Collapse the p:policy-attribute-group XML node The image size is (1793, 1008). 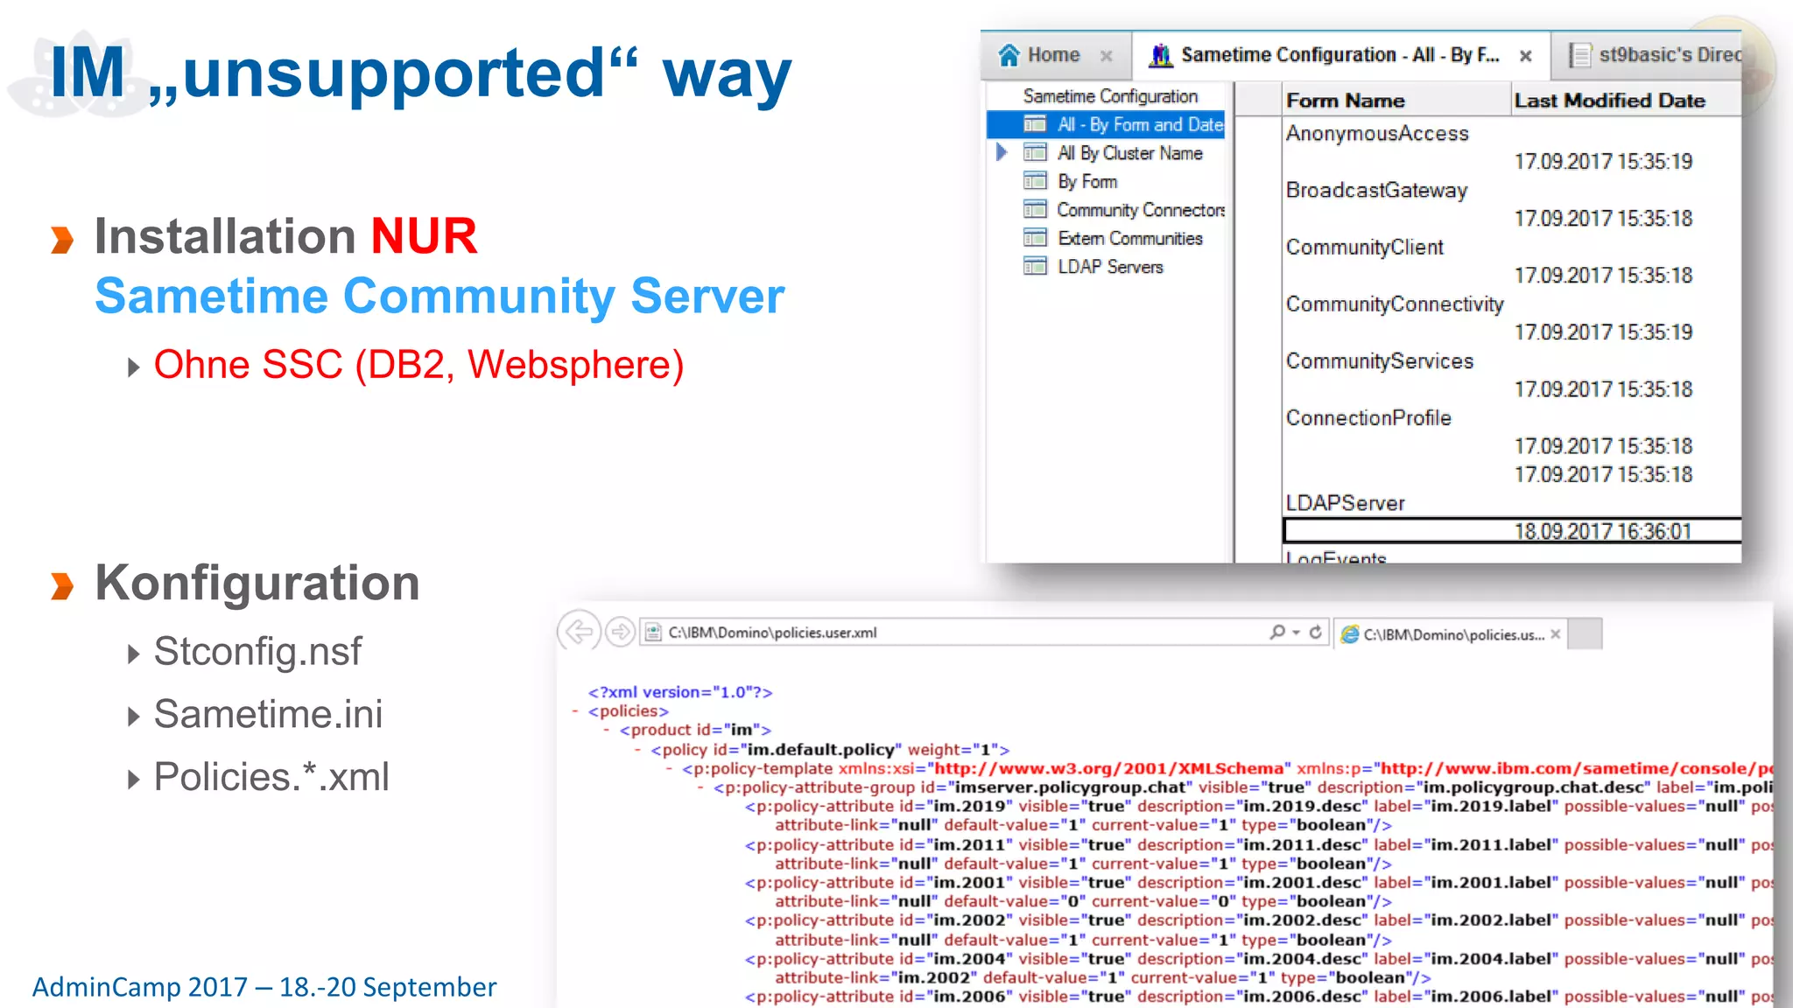700,787
